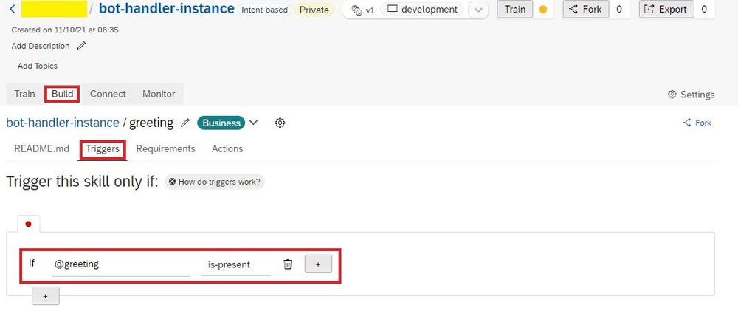Switch to the Connect tab
The width and height of the screenshot is (738, 319).
click(108, 94)
